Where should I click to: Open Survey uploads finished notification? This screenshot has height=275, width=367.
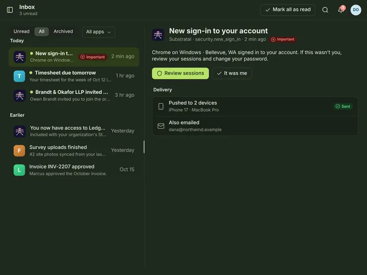[74, 151]
